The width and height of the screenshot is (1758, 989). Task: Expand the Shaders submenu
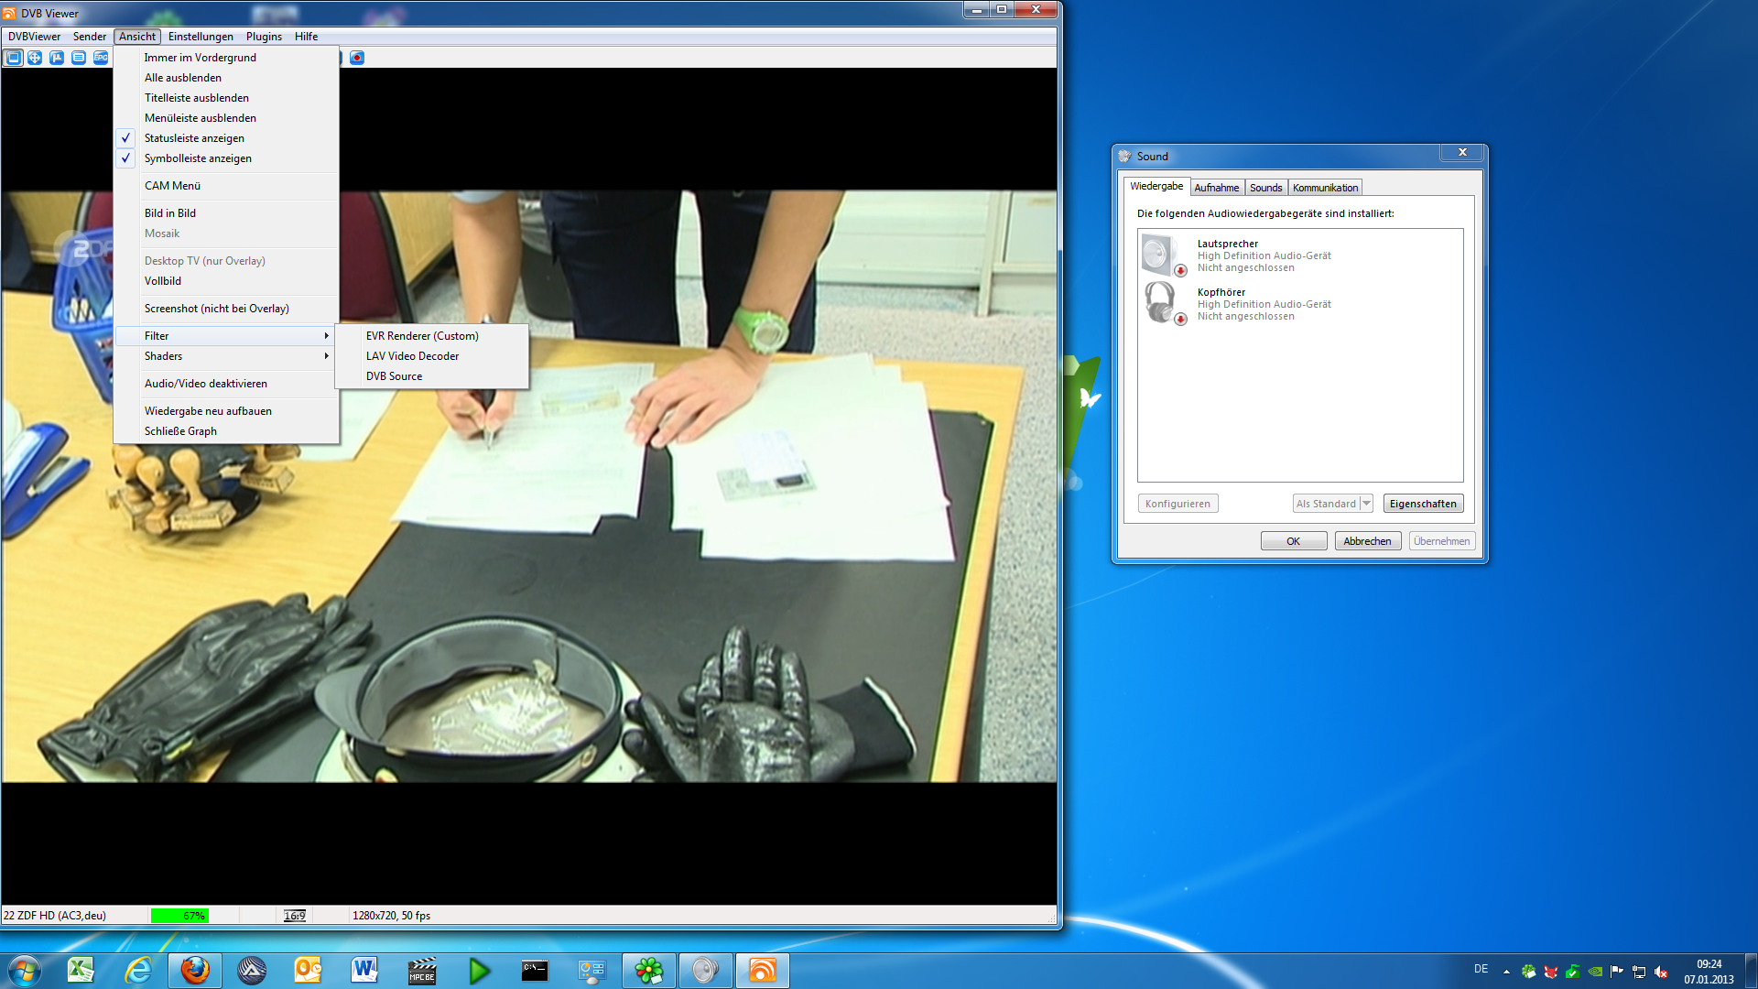(226, 356)
